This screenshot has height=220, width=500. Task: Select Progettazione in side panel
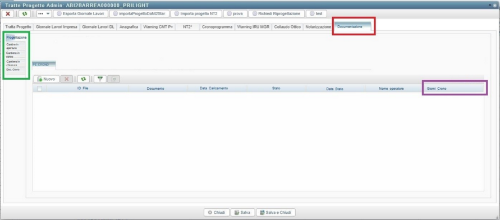tap(16, 38)
